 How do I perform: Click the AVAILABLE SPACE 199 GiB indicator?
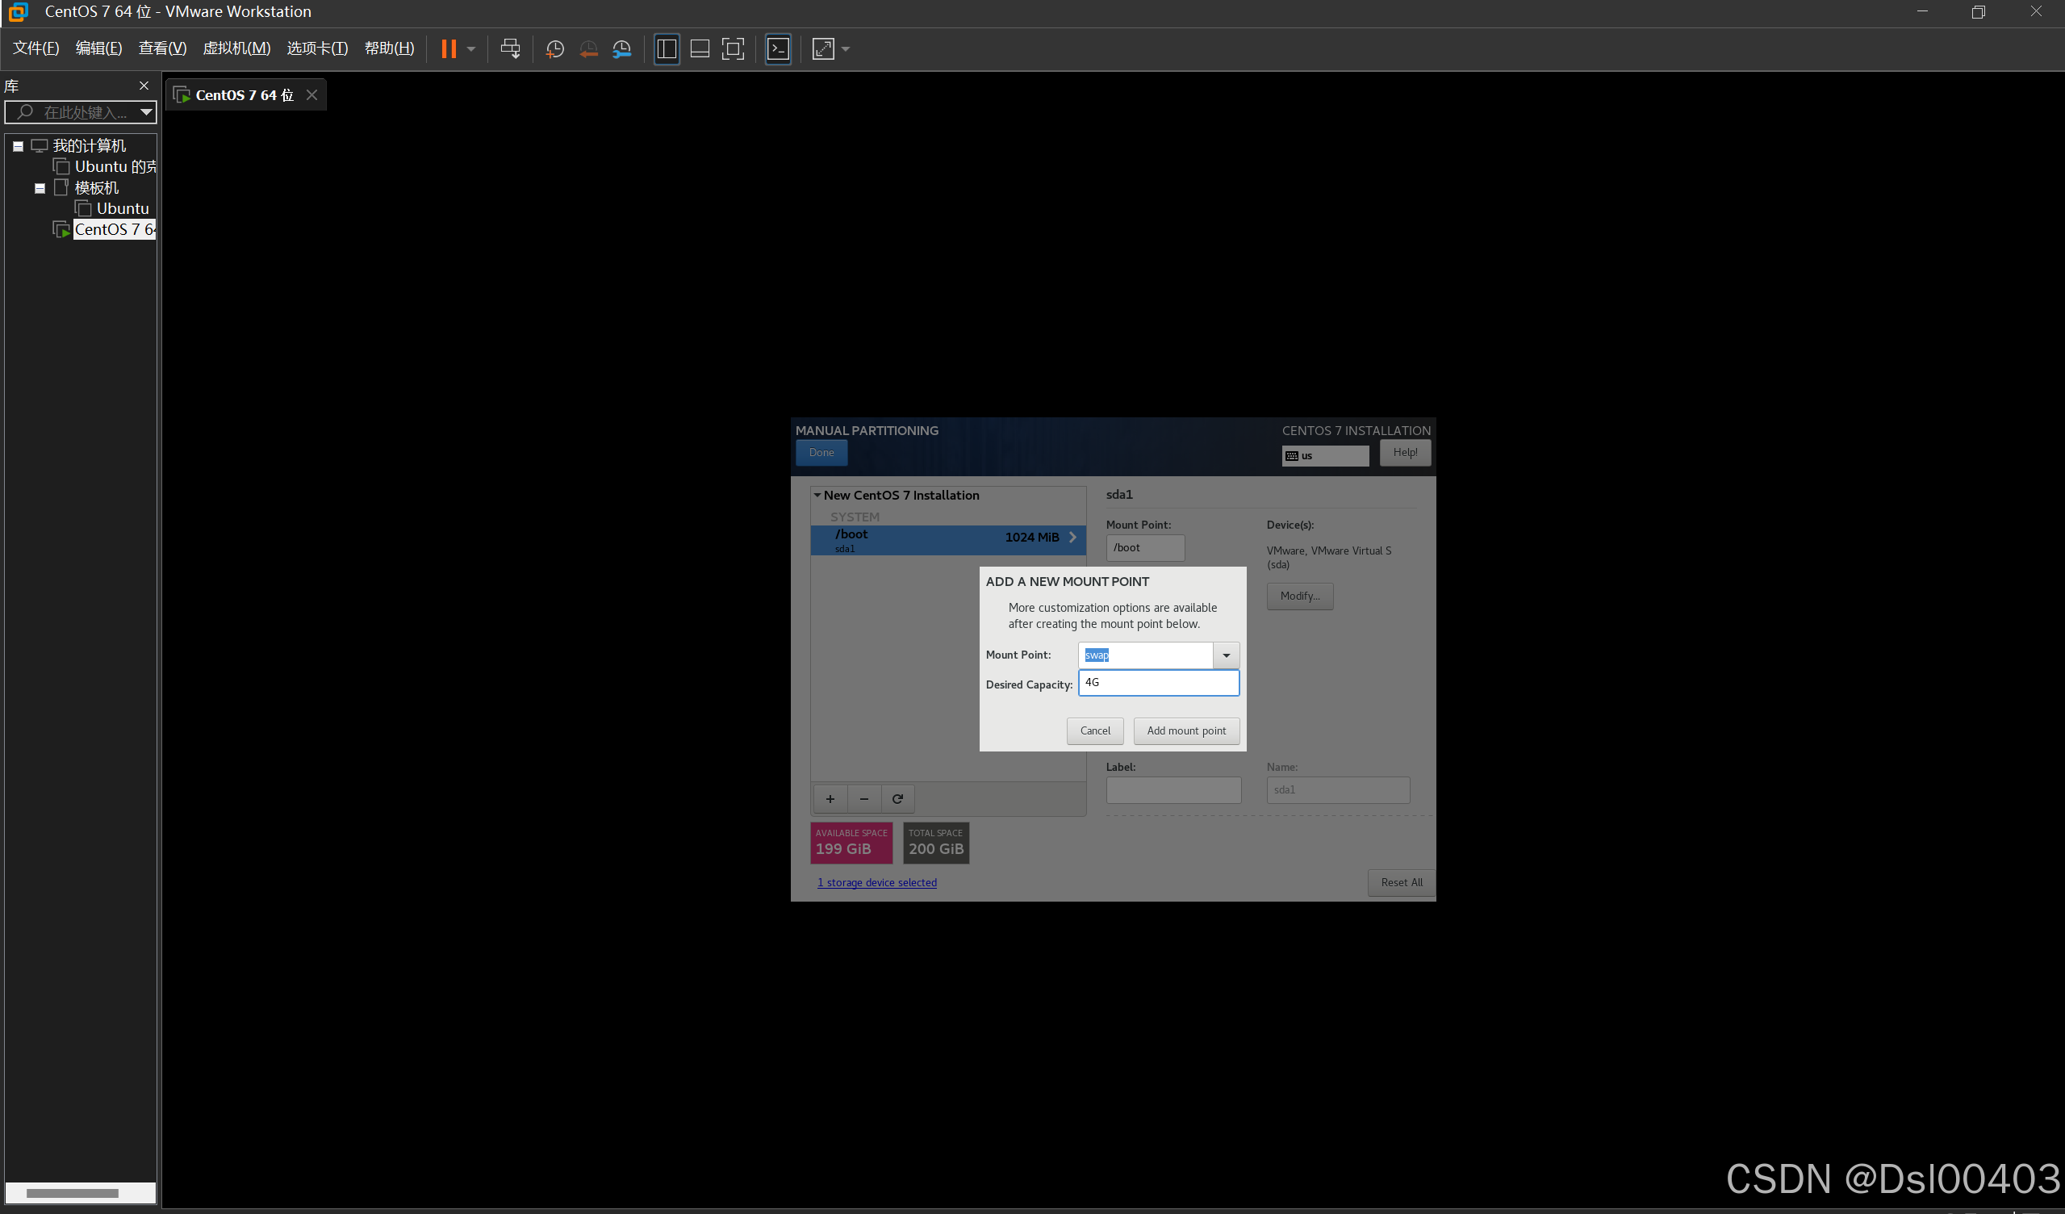pyautogui.click(x=851, y=843)
